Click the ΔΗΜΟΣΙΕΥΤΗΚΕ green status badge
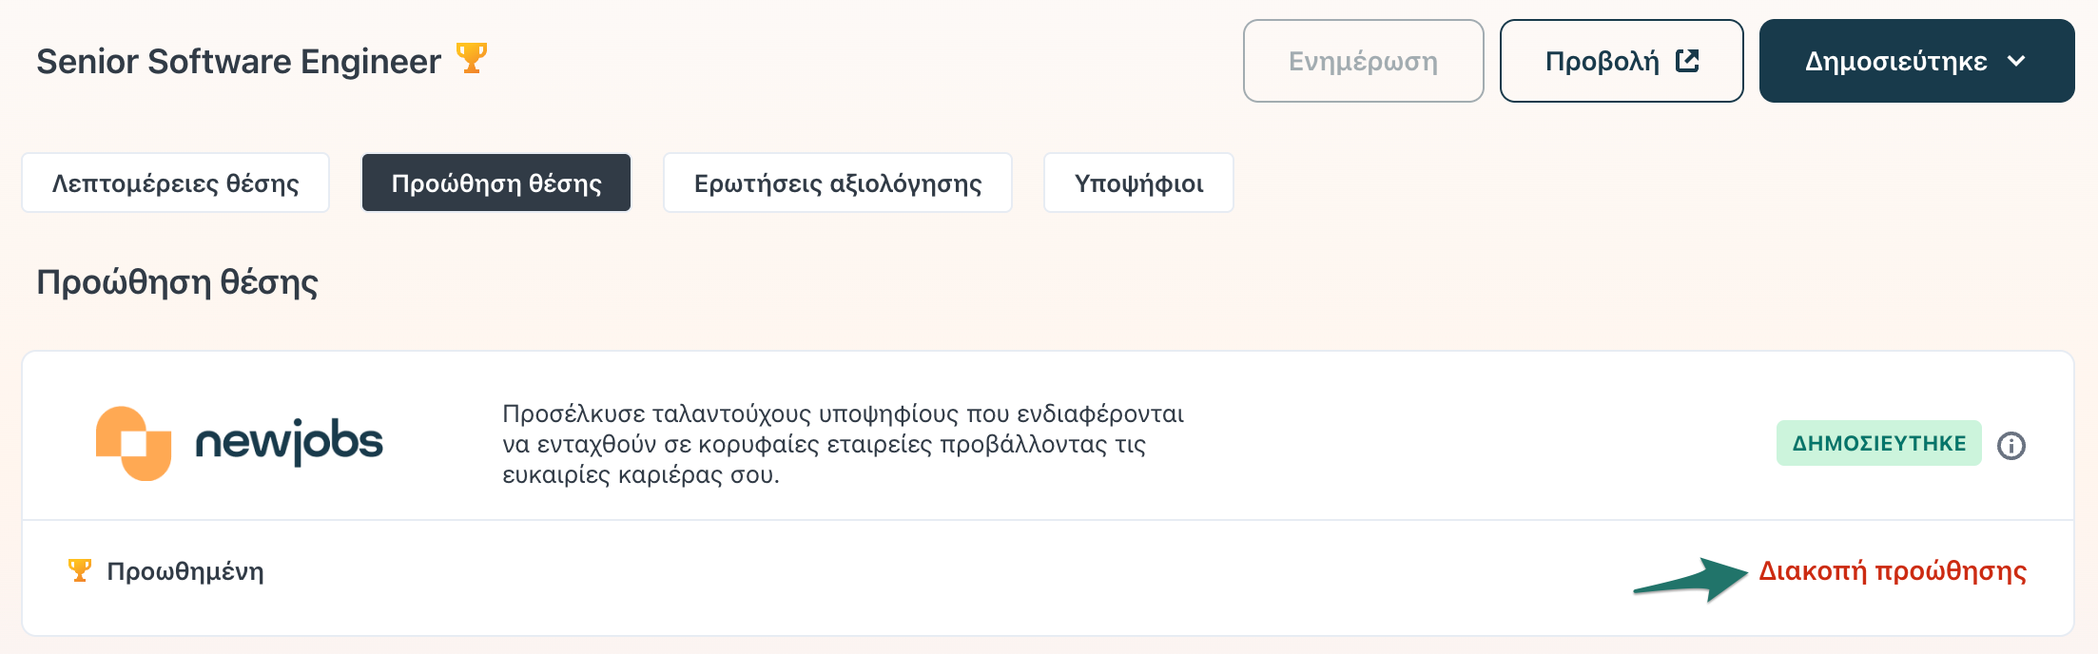The height and width of the screenshot is (654, 2098). click(1879, 443)
